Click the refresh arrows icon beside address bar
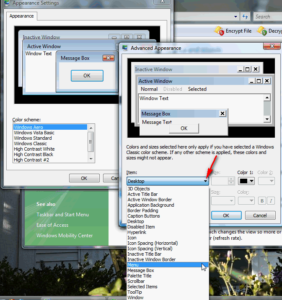 (x=245, y=17)
